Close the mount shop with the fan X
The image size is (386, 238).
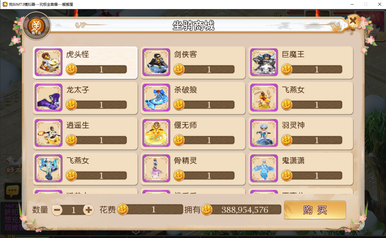pyautogui.click(x=353, y=21)
